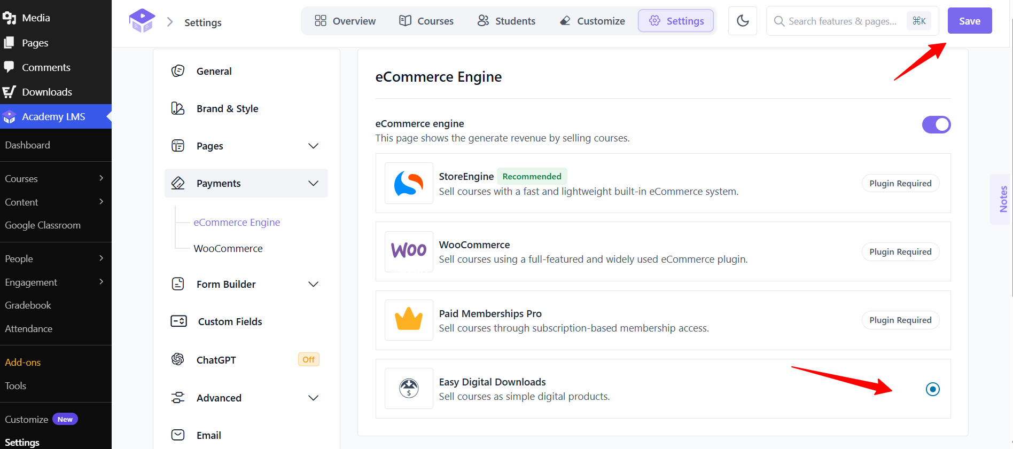Click Paid Memberships Pro Plugin Required button
1013x449 pixels.
[900, 320]
